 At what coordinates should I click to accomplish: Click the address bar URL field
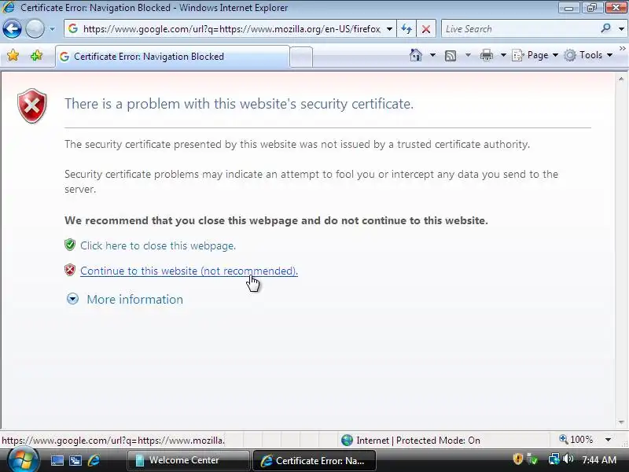click(x=231, y=29)
